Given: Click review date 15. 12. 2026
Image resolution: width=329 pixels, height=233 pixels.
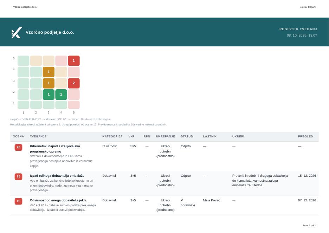Looking at the screenshot, I should coord(307,175).
